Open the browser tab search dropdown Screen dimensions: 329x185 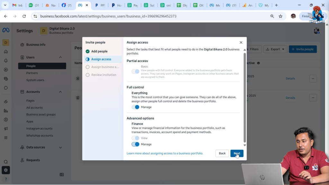(x=5, y=5)
